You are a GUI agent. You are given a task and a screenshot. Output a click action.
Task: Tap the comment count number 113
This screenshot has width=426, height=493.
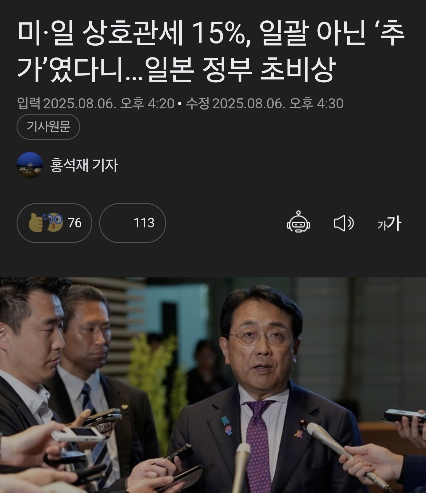point(144,223)
